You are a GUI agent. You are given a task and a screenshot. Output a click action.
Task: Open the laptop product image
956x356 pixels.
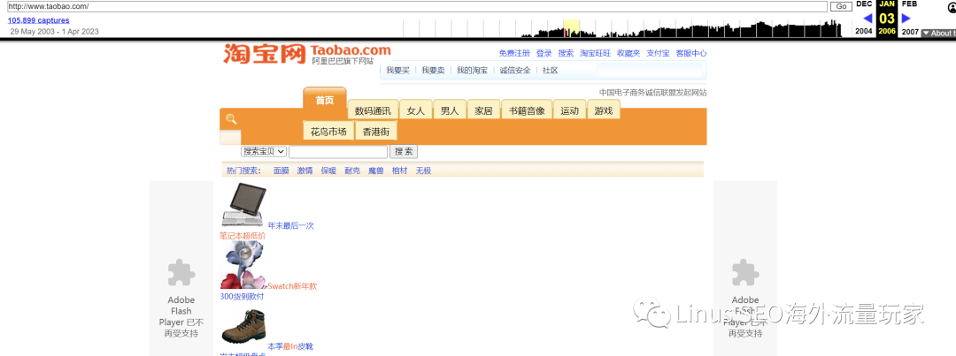pyautogui.click(x=243, y=205)
